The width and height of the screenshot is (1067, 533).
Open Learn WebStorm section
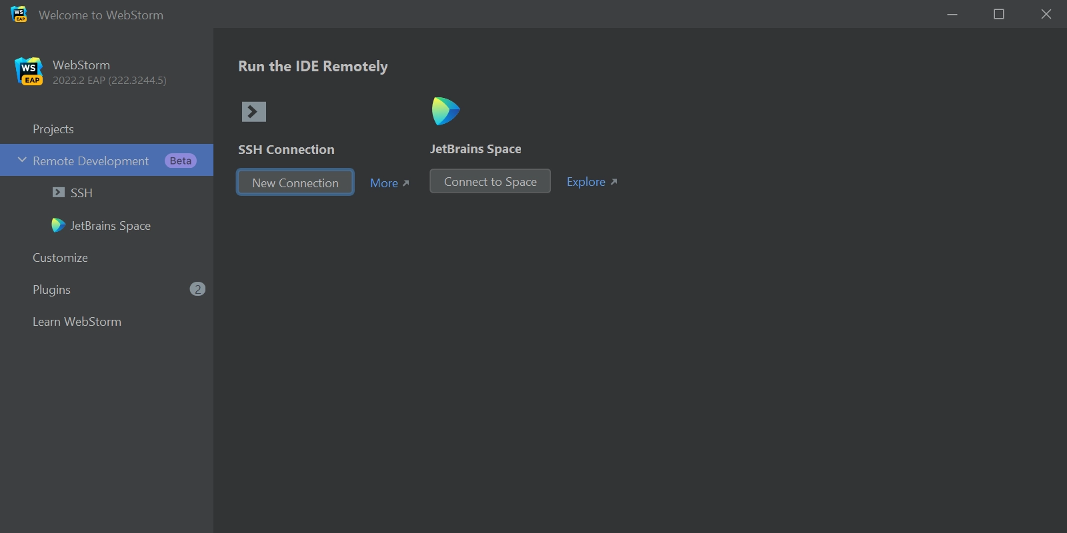click(107, 322)
